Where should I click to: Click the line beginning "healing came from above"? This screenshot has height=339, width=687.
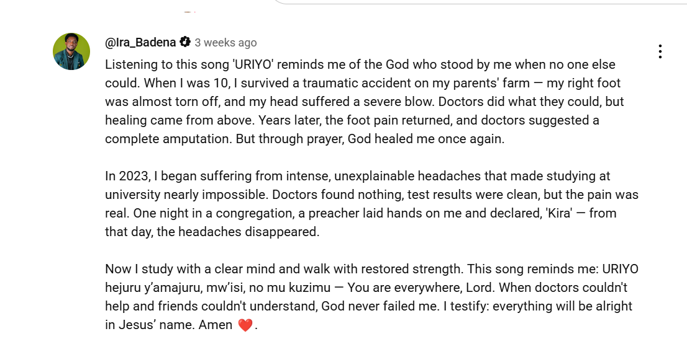tap(352, 120)
